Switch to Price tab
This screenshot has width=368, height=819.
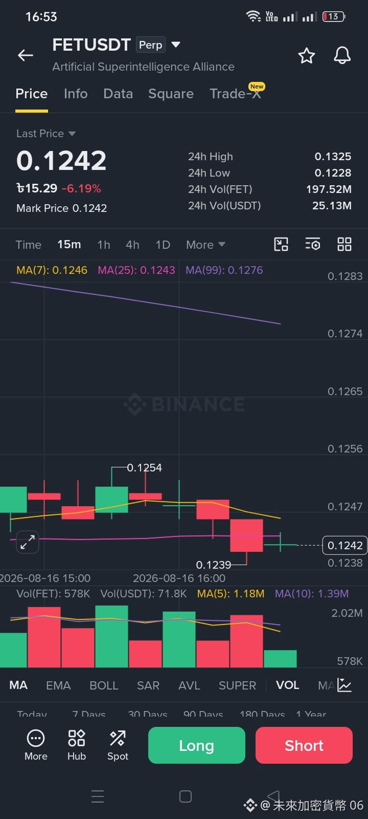click(x=32, y=94)
